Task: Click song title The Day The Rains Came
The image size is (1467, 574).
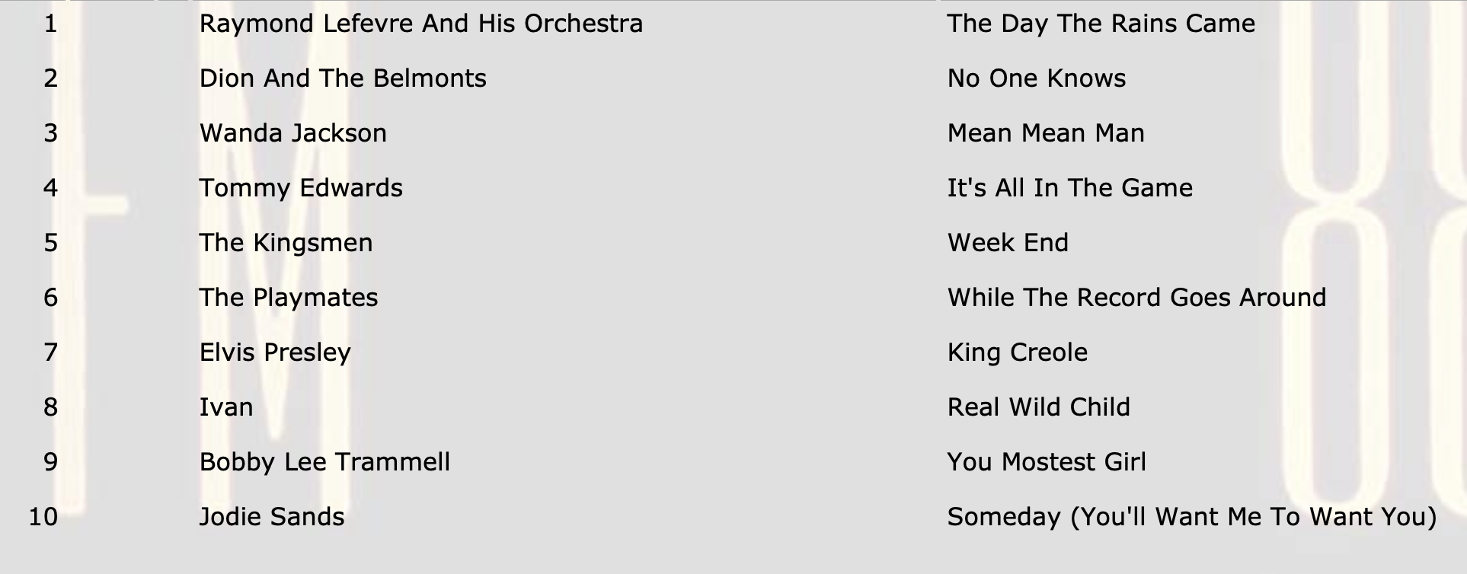Action: tap(1101, 24)
